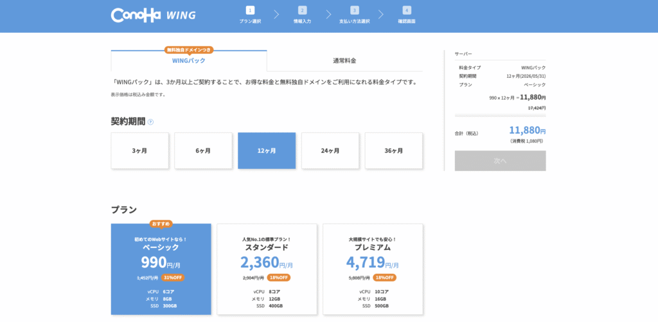Screen dimensions: 658x322
Task: Open the contract period help icon
Action: point(150,121)
